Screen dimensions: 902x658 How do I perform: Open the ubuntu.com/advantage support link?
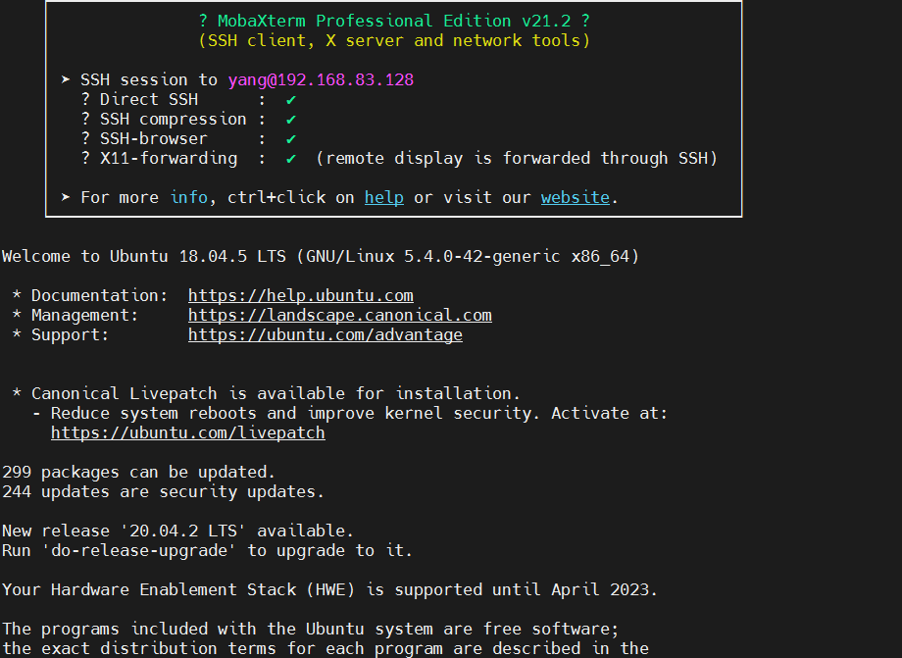click(326, 335)
